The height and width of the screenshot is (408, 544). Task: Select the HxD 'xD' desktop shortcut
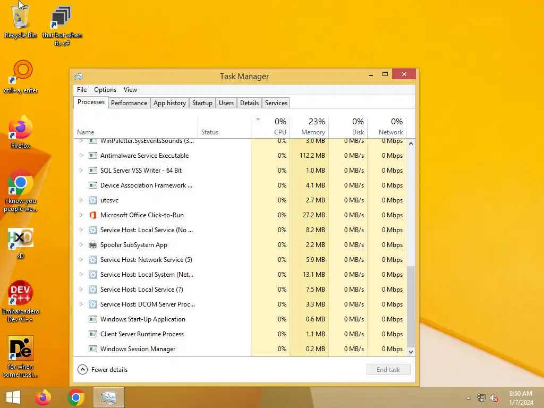click(x=21, y=243)
